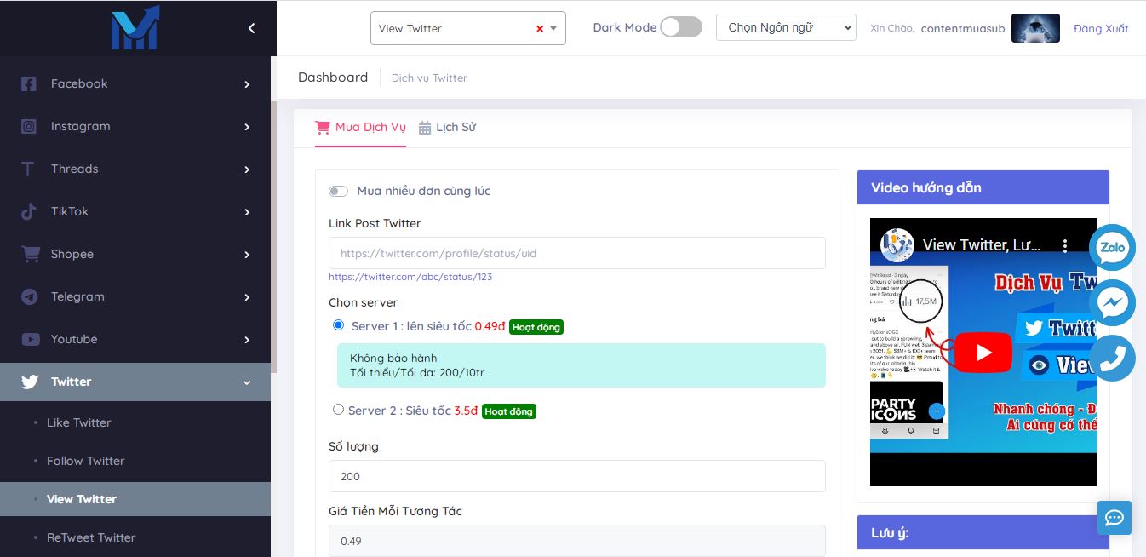Open the video's three-dot options menu
Viewport: 1146px width, 557px height.
coord(1064,245)
